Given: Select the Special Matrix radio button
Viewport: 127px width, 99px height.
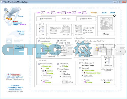Looking at the screenshot, I should [x=81, y=19].
